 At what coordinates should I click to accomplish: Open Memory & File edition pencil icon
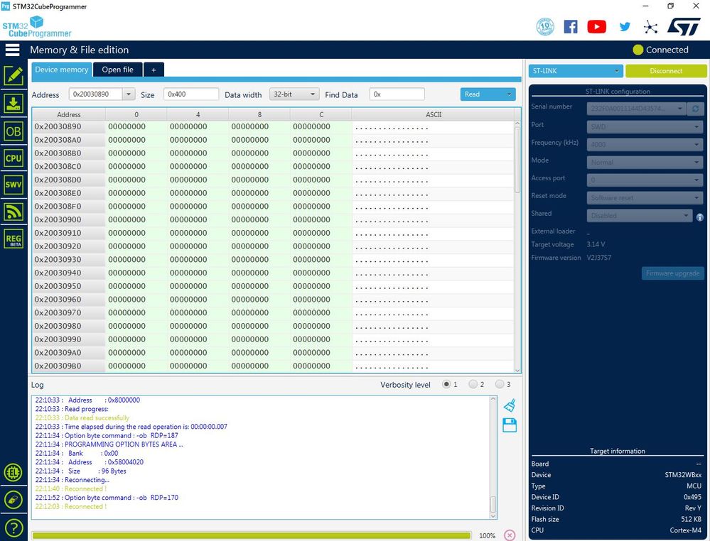(14, 75)
